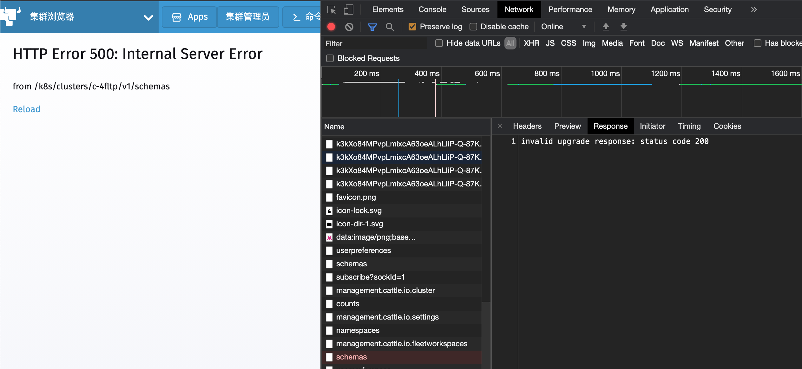Stop recording network log
This screenshot has width=802, height=369.
click(x=331, y=27)
